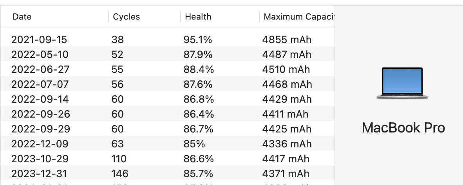
Task: Select the 2022-05-10 entry
Action: tap(167, 54)
